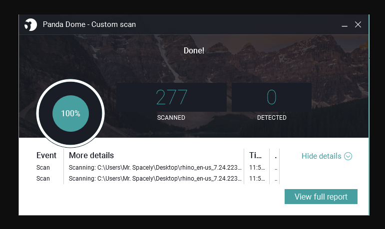Click the Panda Dome logo icon
385x229 pixels.
click(30, 24)
